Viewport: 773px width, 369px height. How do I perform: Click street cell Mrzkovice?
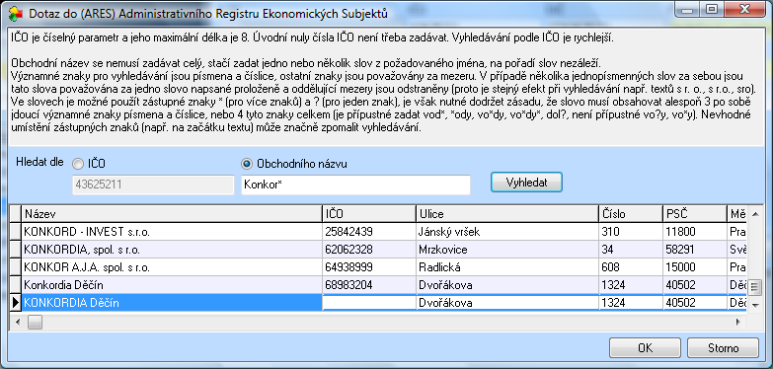coord(507,250)
